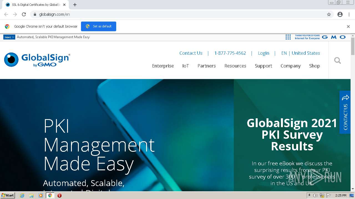Click the browser forward arrow

coord(15,14)
